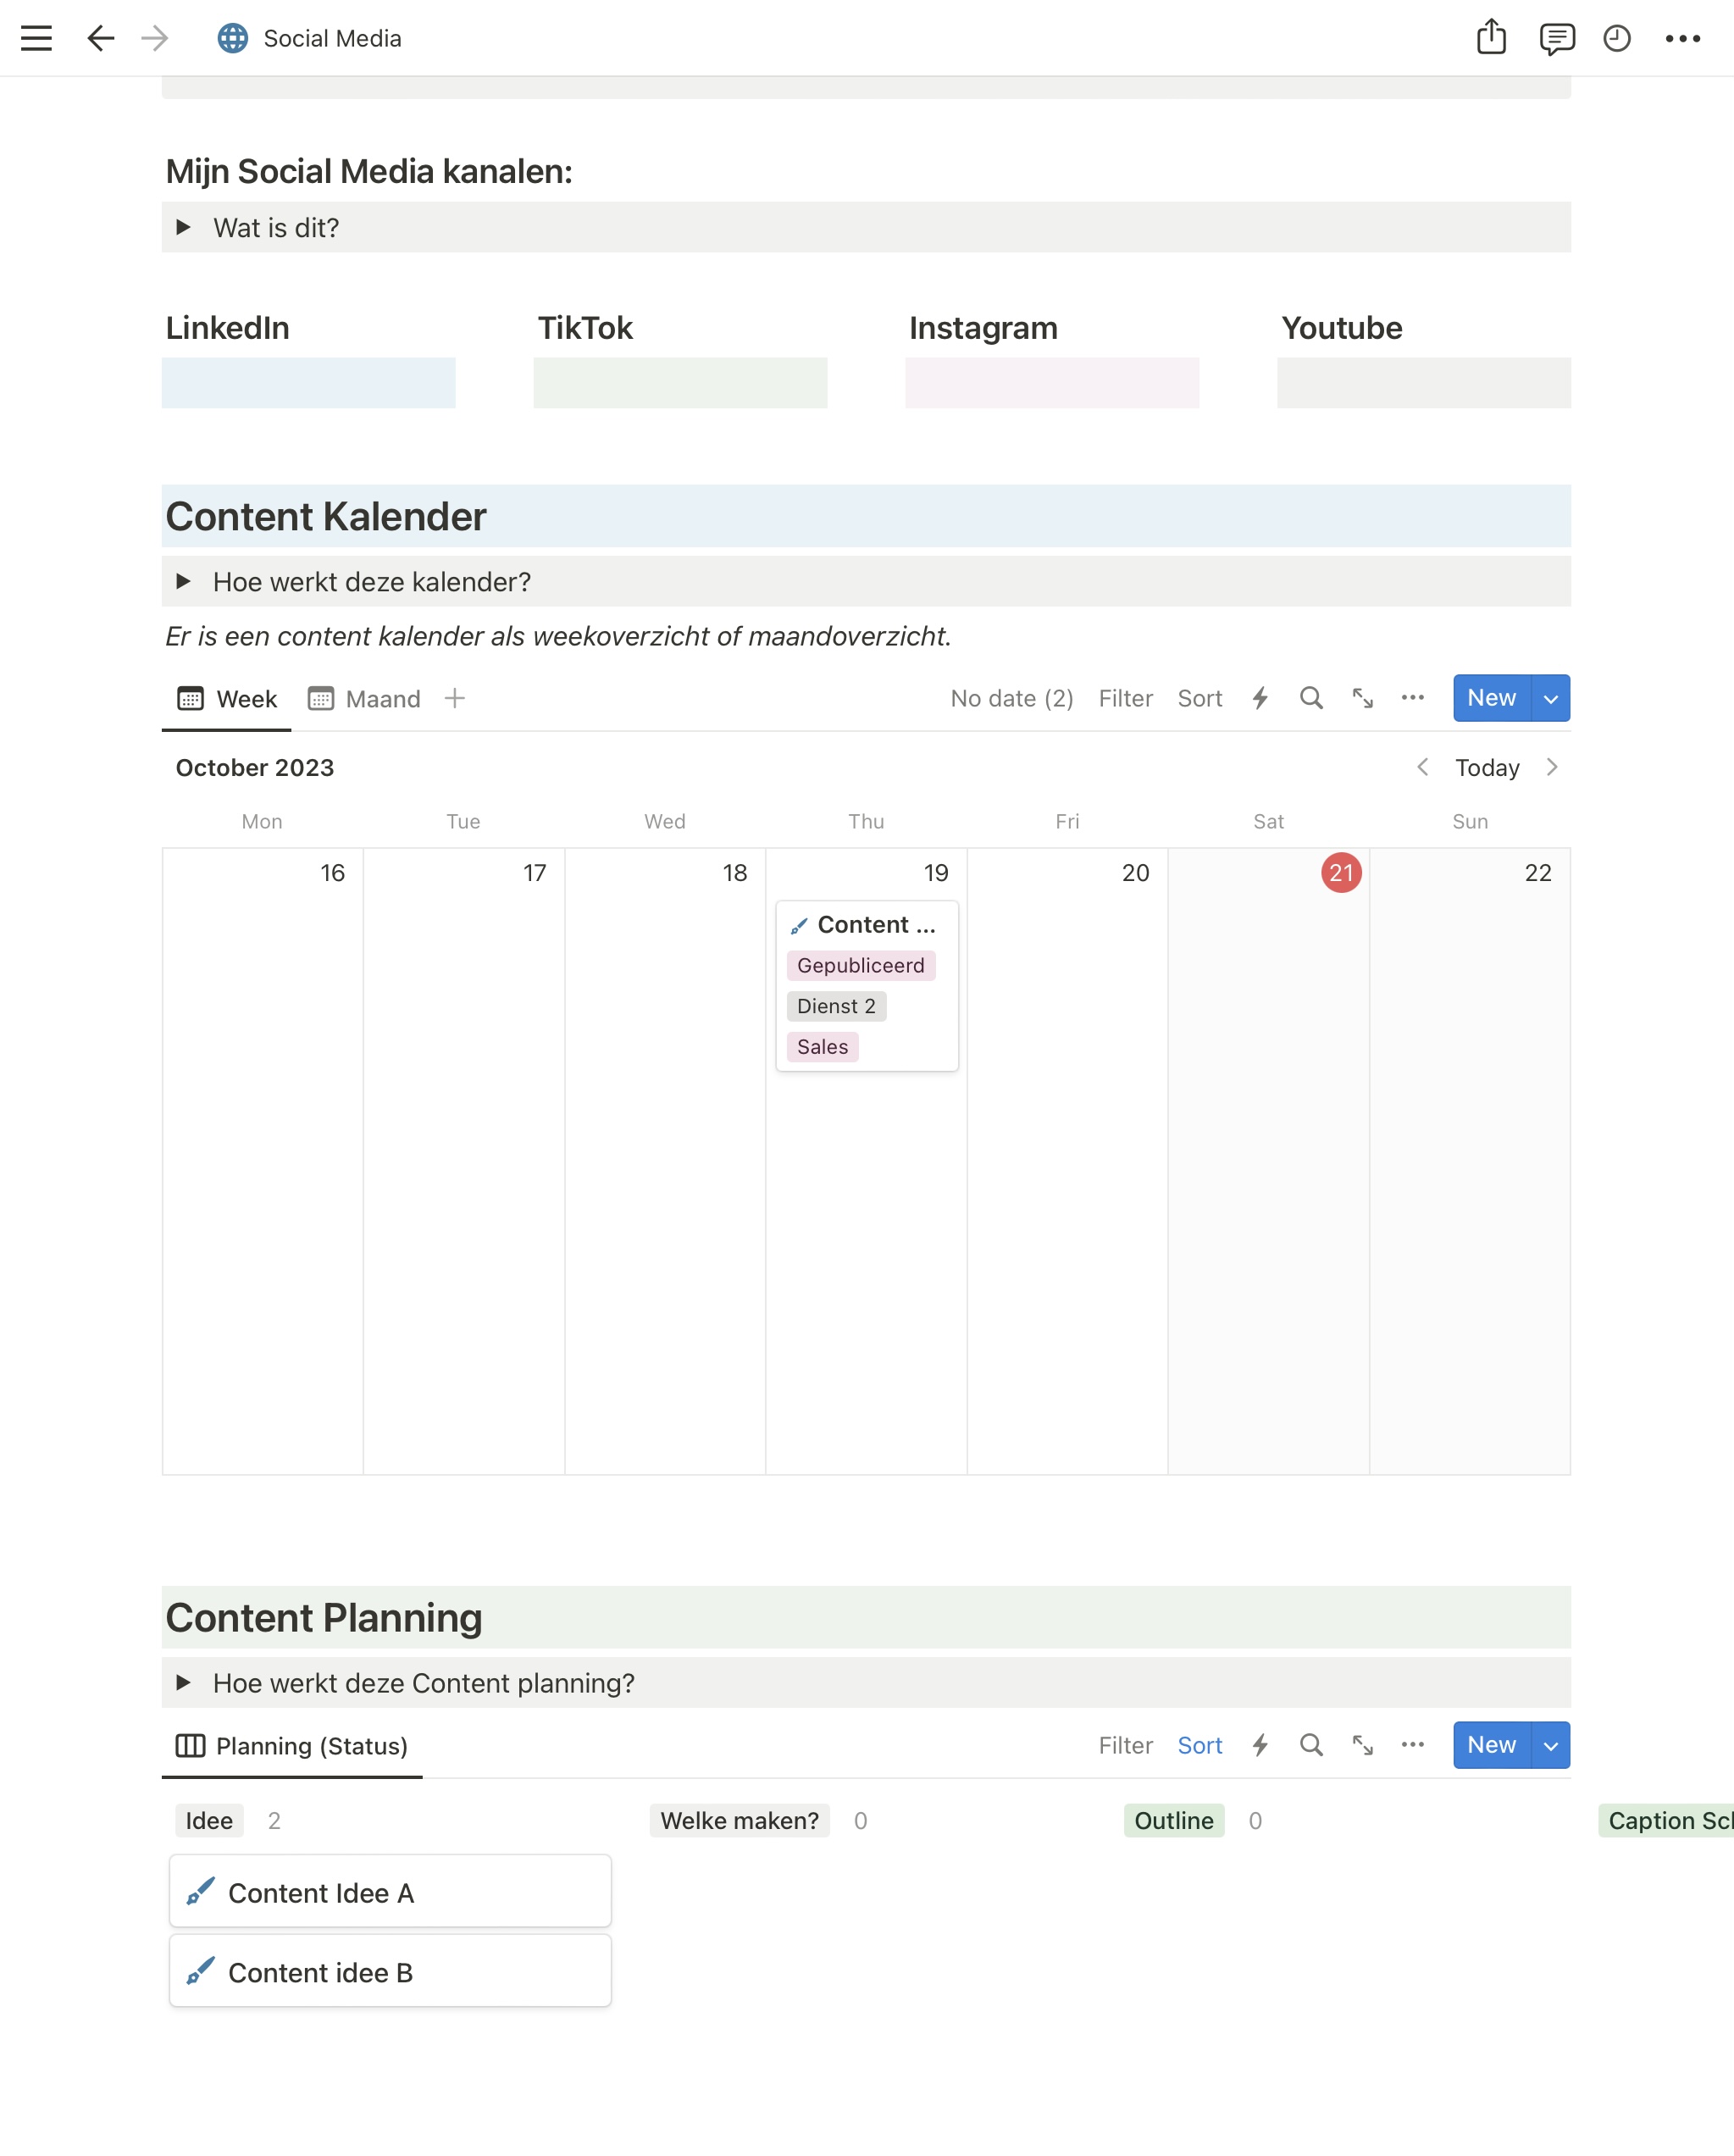This screenshot has height=2156, width=1734.
Task: Open the page history clock icon
Action: (1616, 39)
